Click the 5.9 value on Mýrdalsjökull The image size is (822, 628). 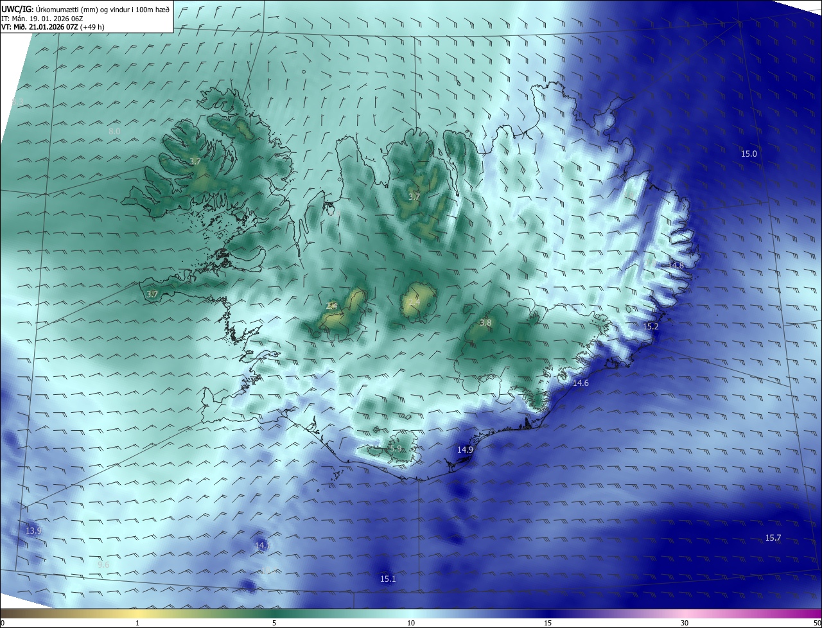point(396,449)
